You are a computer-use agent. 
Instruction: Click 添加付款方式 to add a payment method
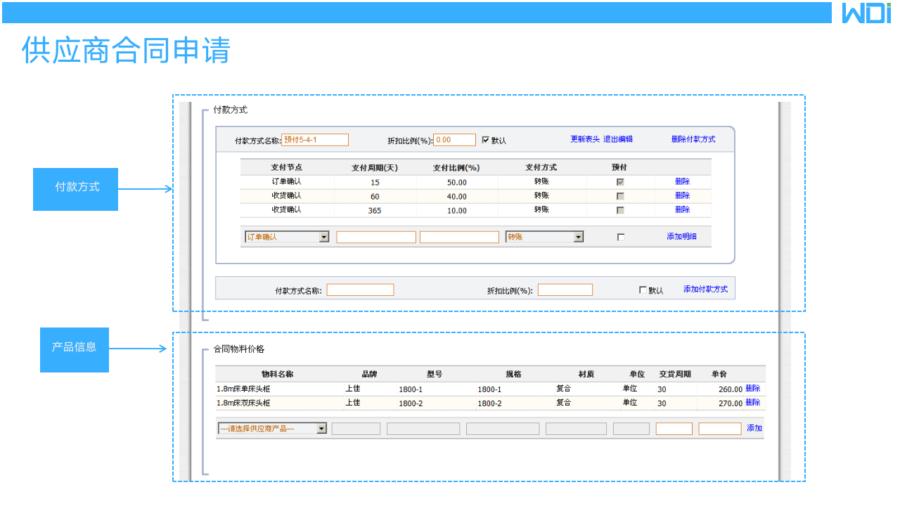pos(705,288)
